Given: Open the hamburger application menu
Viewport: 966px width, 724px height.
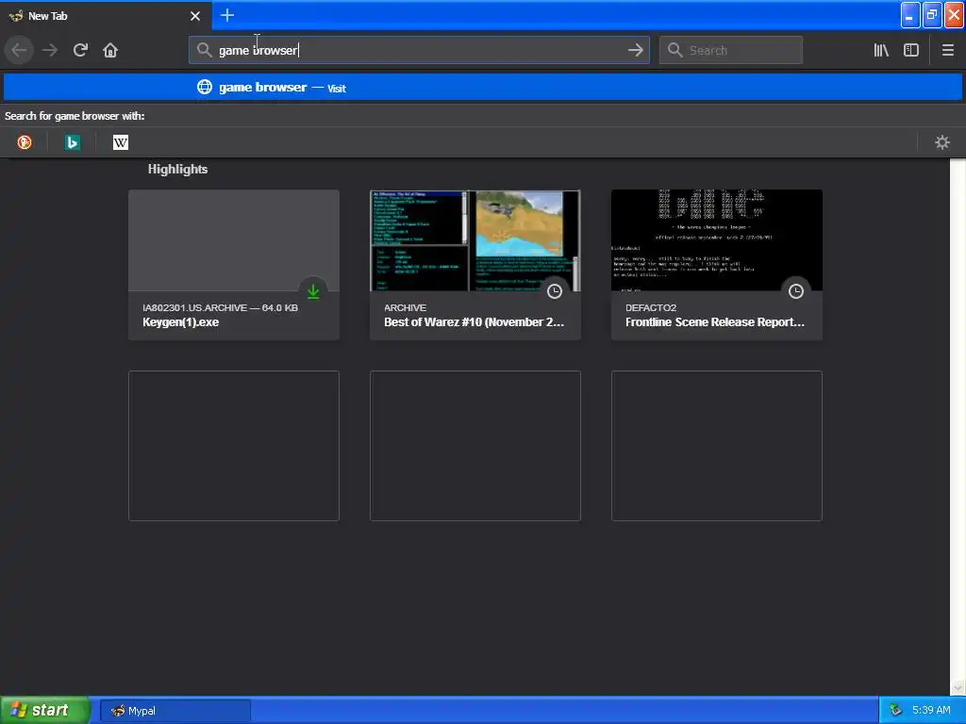Looking at the screenshot, I should point(947,50).
